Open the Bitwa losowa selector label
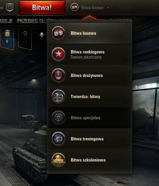The image size is (159, 186). pos(92,8)
